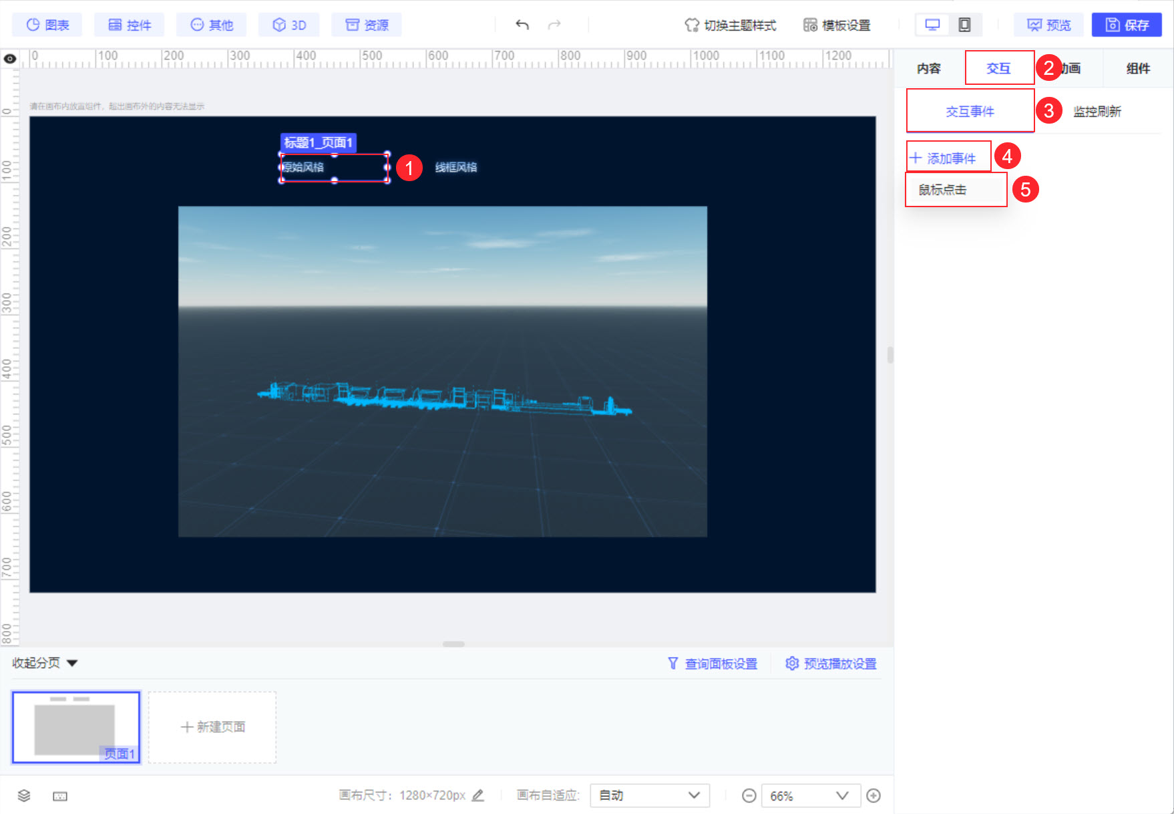Click the redo arrow icon

click(554, 25)
